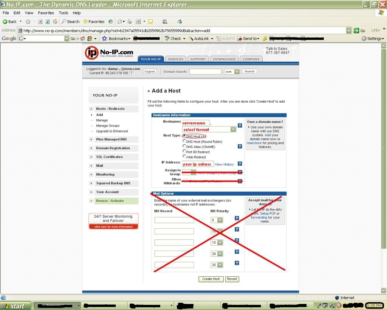Click the Hostname input field
Viewport: 387px width, 310px height.
coord(196,123)
